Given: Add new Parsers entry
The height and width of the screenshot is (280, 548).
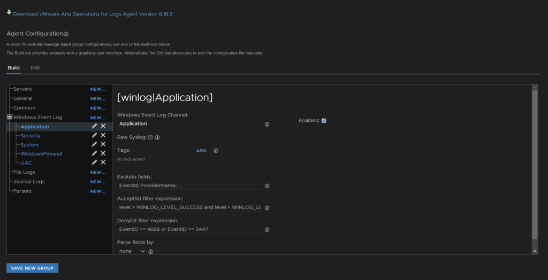Looking at the screenshot, I should (x=98, y=191).
